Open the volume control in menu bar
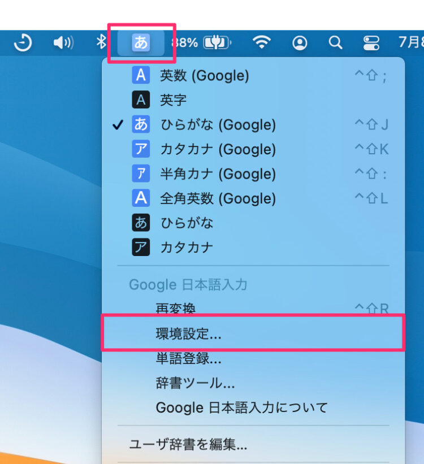The height and width of the screenshot is (464, 424). pos(63,43)
